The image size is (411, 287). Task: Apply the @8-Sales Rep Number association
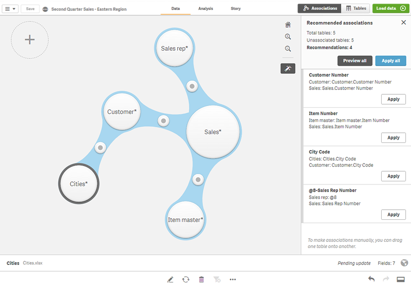tap(393, 215)
